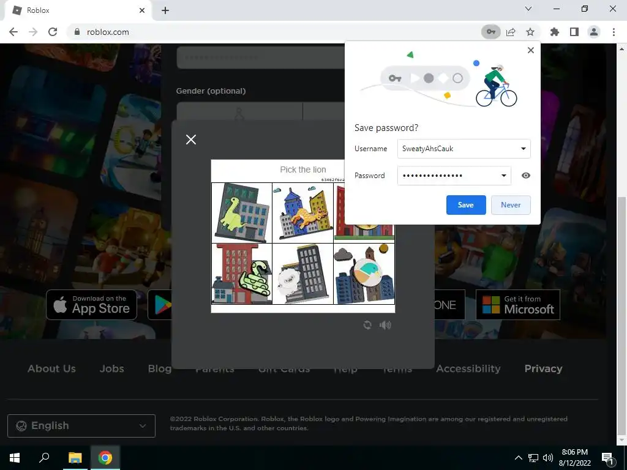The image size is (627, 470).
Task: View site info via lock icon
Action: tap(77, 32)
